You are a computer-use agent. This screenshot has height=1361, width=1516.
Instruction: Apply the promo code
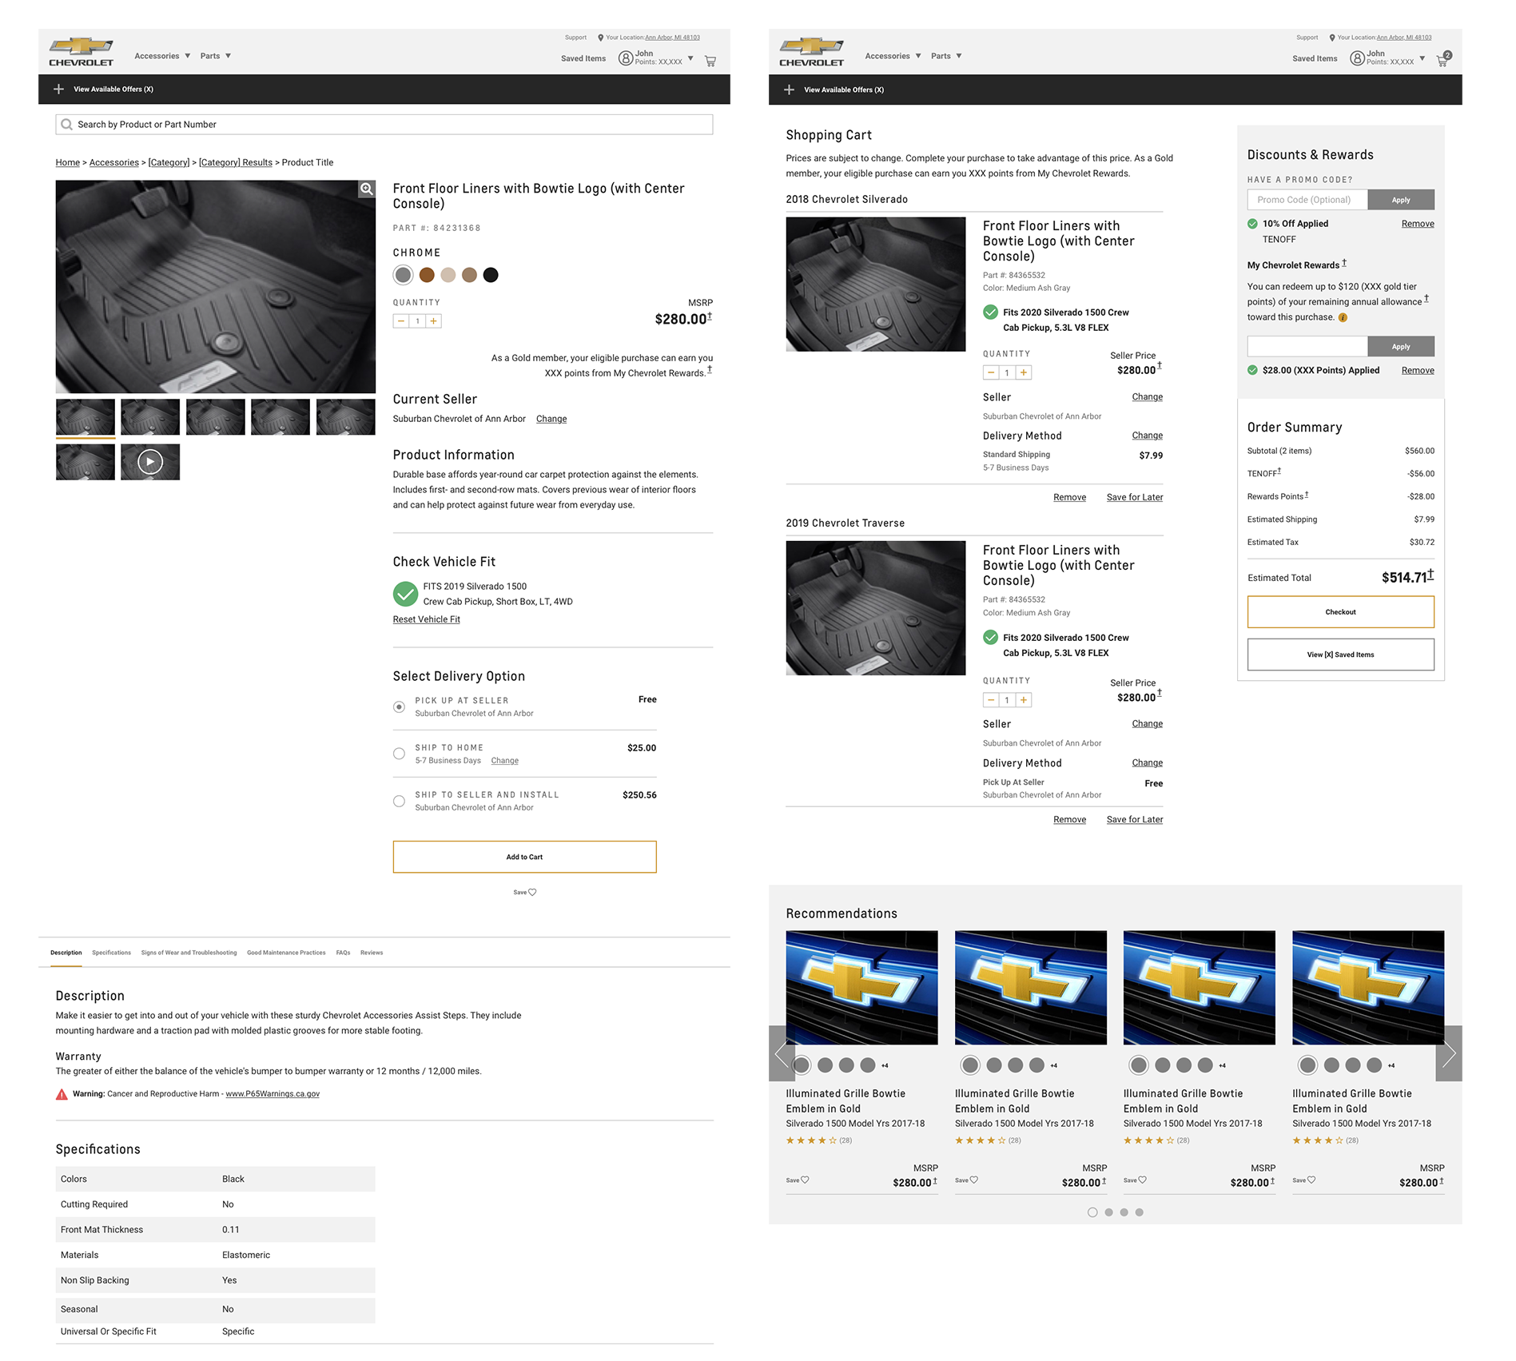point(1401,200)
